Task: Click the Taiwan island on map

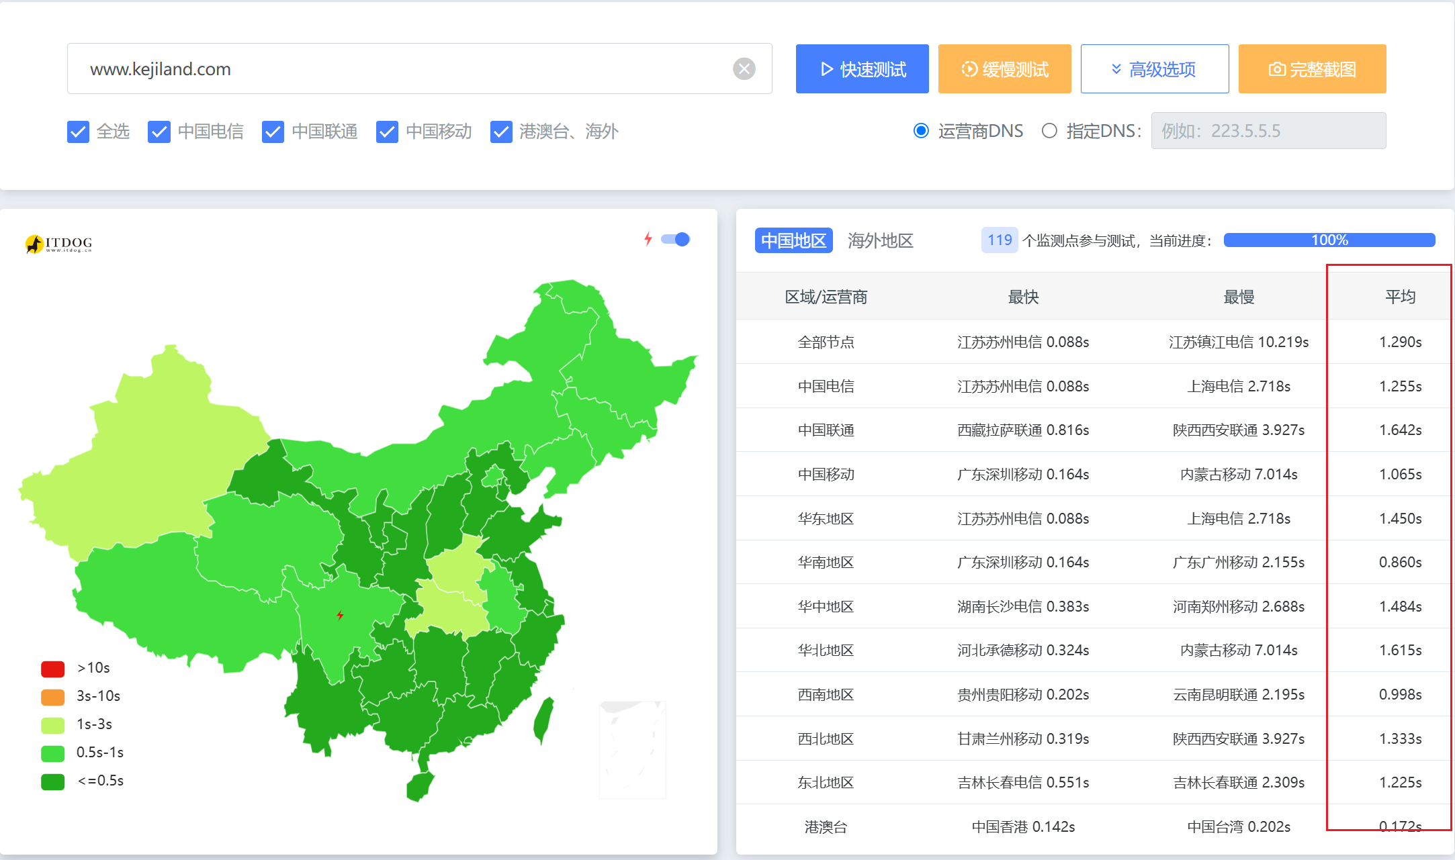Action: coord(543,720)
